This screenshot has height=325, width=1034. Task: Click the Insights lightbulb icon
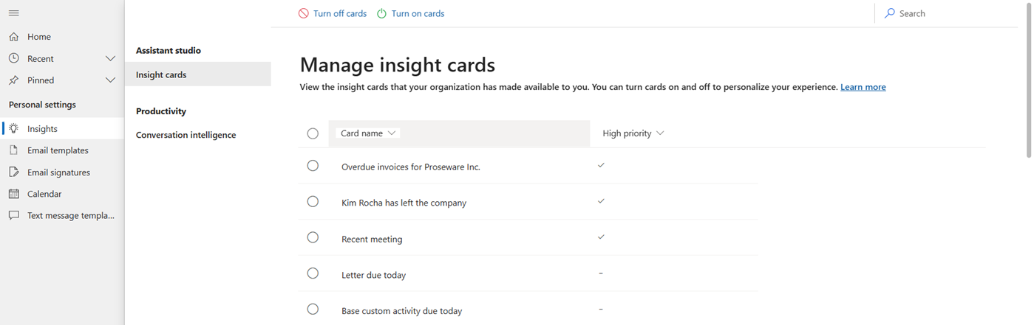tap(14, 129)
